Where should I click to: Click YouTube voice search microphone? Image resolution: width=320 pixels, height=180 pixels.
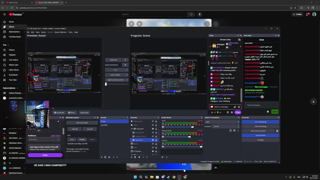point(199,14)
